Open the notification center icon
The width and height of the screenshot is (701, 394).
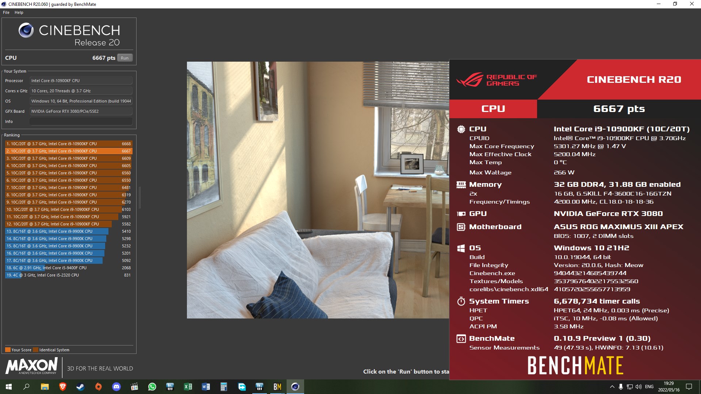click(689, 387)
